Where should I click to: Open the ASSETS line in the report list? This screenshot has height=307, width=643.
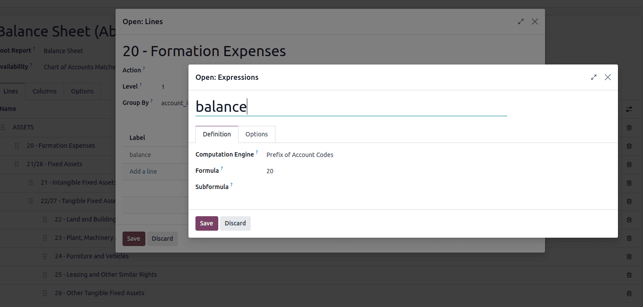(23, 127)
